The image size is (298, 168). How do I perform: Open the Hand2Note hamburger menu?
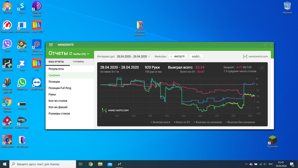pyautogui.click(x=51, y=45)
